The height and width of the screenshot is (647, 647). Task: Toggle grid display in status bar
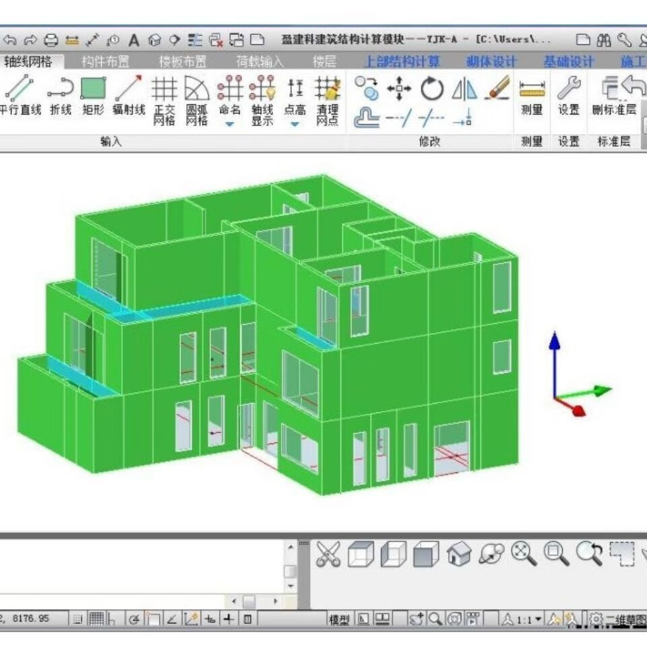tap(96, 619)
